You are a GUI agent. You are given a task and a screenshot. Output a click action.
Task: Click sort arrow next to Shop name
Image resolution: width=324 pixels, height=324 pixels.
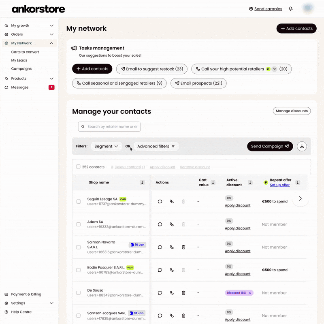(142, 183)
